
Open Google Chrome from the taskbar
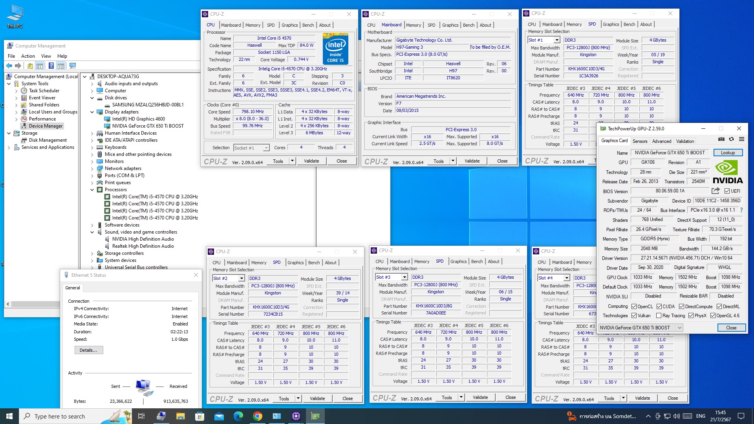(x=257, y=416)
